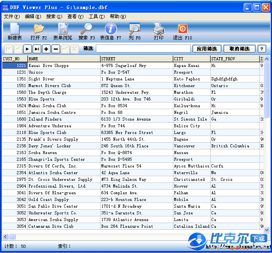Launch 搜索 F3 magnifier tool
Viewport: 272px width, 253px height.
[86, 32]
